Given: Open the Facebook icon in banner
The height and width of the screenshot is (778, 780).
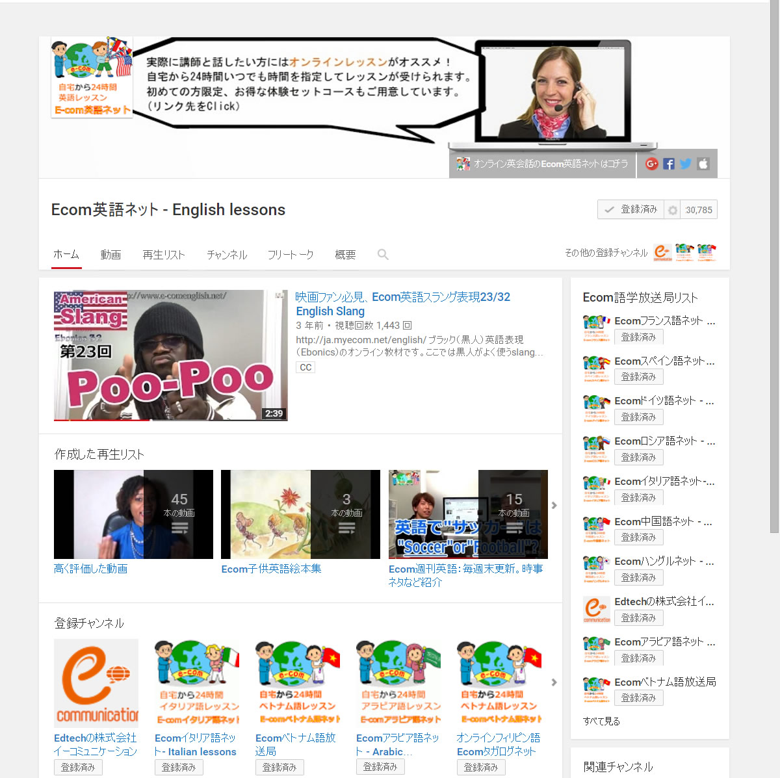Looking at the screenshot, I should pyautogui.click(x=668, y=164).
